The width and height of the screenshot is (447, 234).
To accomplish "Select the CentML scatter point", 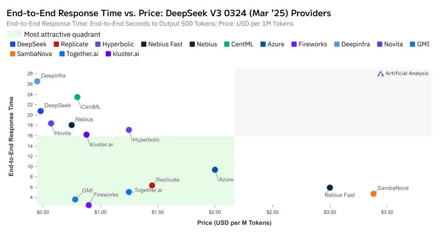I will tap(77, 97).
